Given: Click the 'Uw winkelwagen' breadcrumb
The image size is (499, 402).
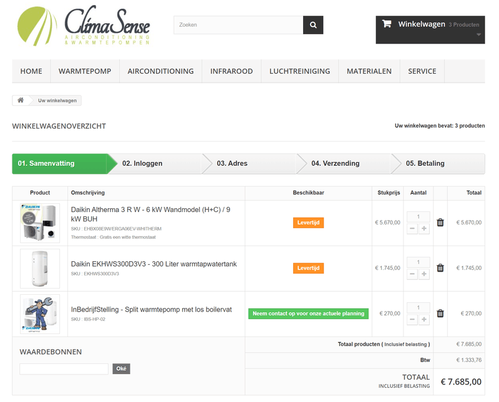Looking at the screenshot, I should [x=57, y=100].
